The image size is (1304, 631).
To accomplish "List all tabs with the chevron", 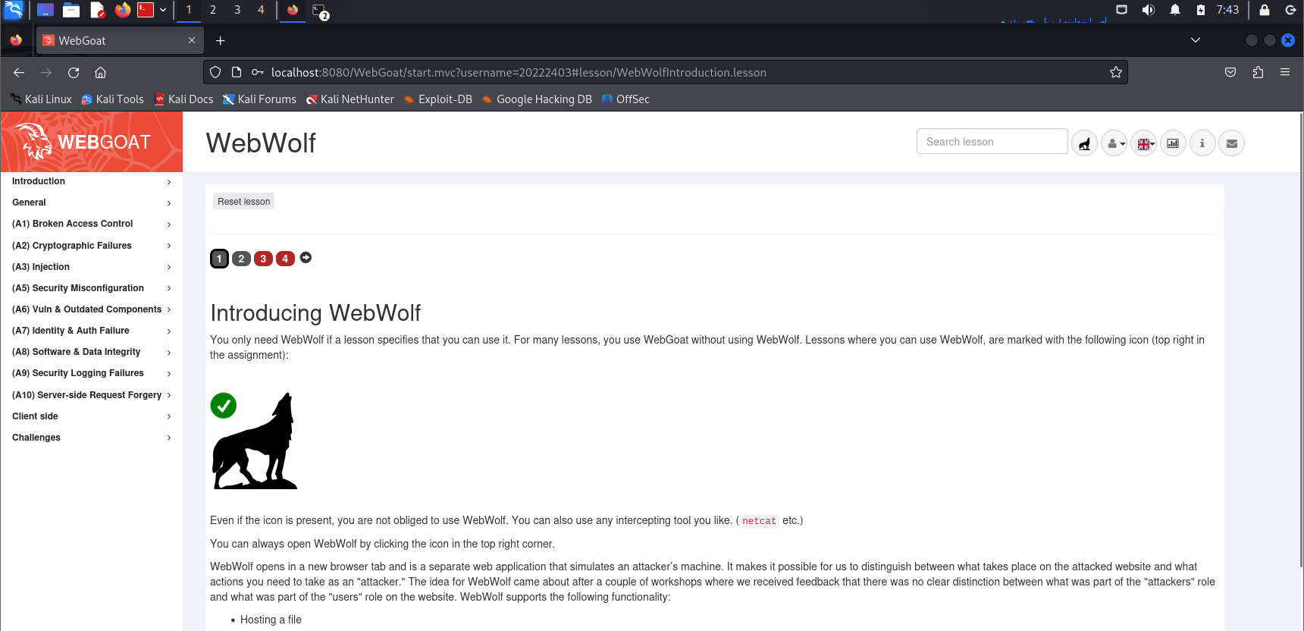I will pyautogui.click(x=1196, y=40).
